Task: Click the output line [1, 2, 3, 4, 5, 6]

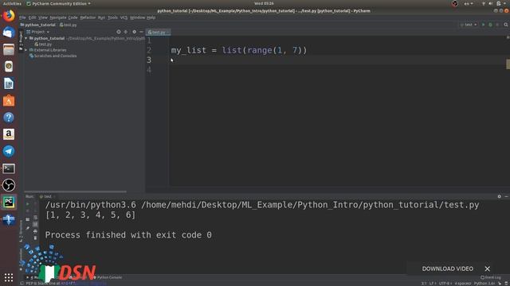Action: [x=90, y=214]
